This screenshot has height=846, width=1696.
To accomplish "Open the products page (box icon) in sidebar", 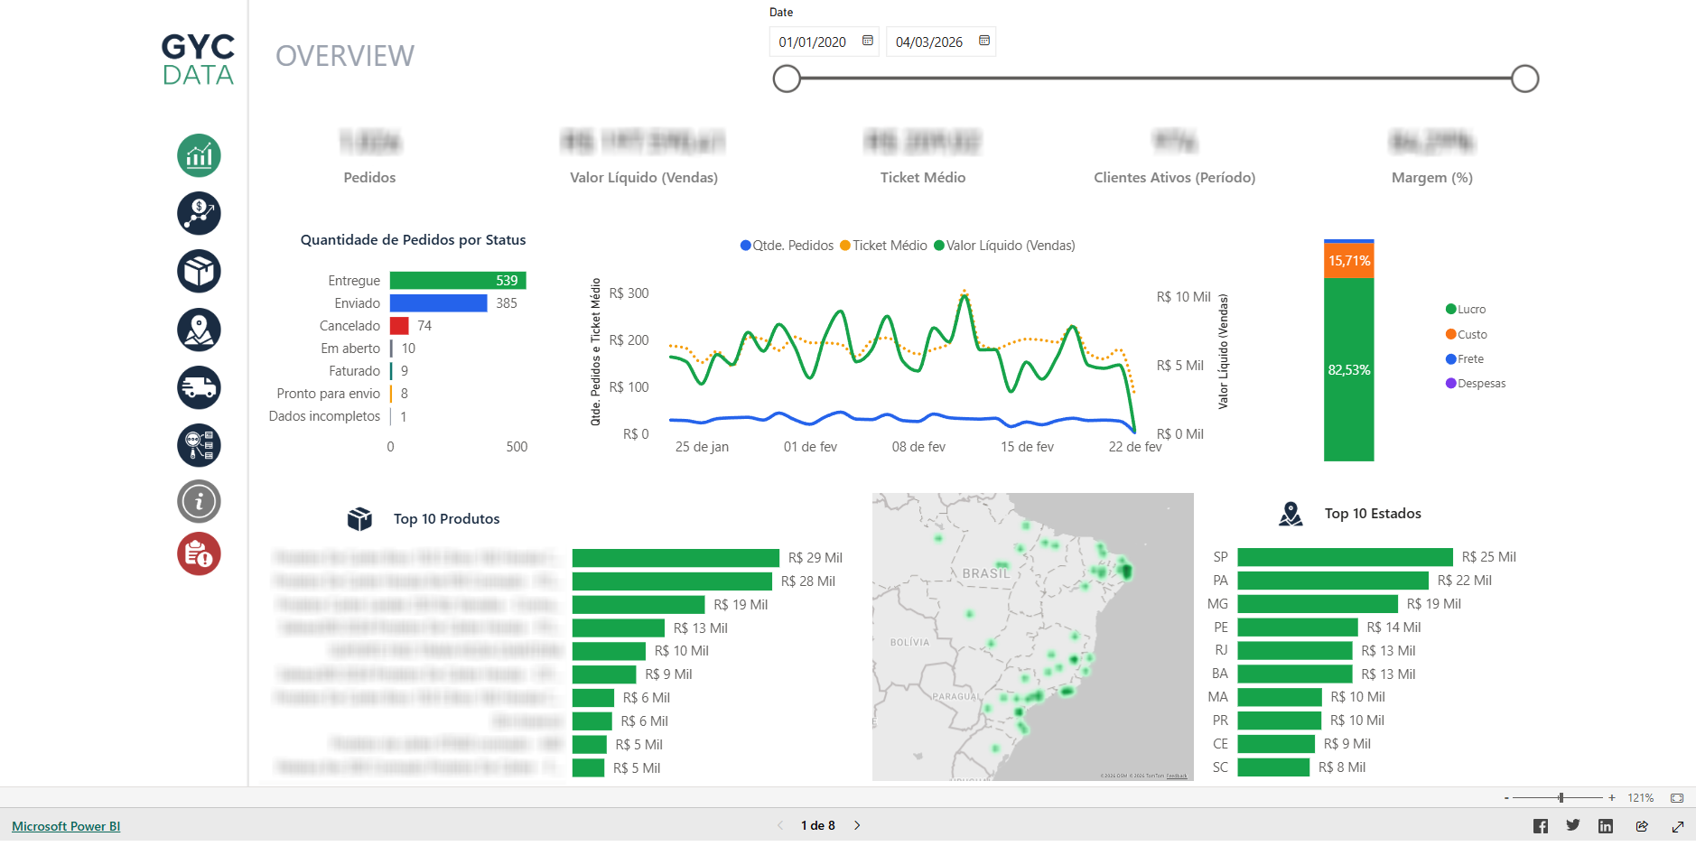I will [x=199, y=272].
